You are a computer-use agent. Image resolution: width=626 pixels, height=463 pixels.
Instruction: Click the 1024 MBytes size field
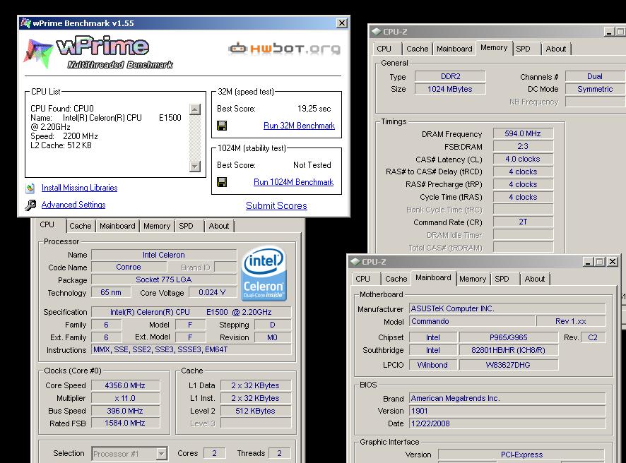click(x=450, y=89)
